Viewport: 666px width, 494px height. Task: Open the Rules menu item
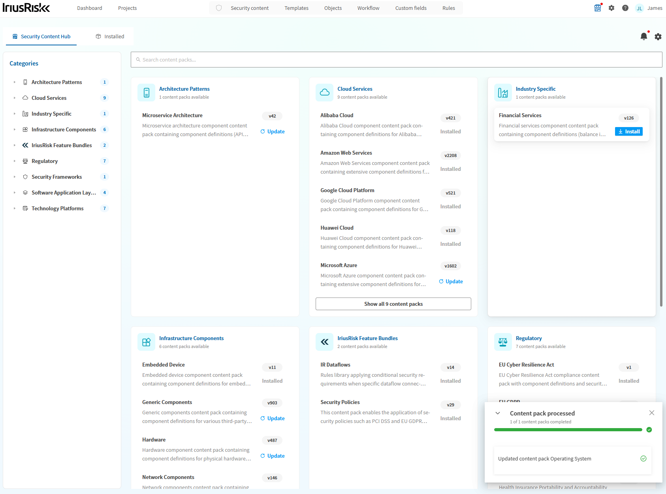449,8
